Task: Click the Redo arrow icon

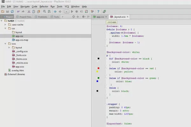Action: (23, 11)
